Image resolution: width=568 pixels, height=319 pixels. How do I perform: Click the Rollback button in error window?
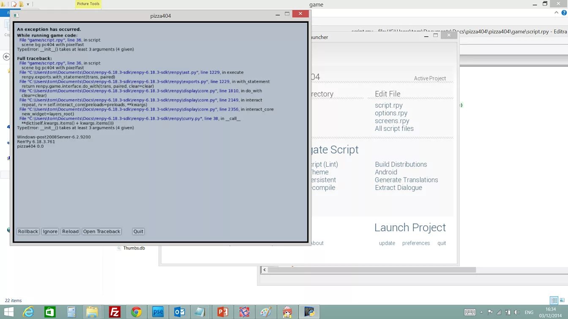pos(28,231)
